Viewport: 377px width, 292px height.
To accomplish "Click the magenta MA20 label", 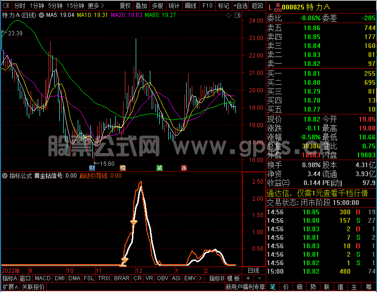I will (x=126, y=15).
